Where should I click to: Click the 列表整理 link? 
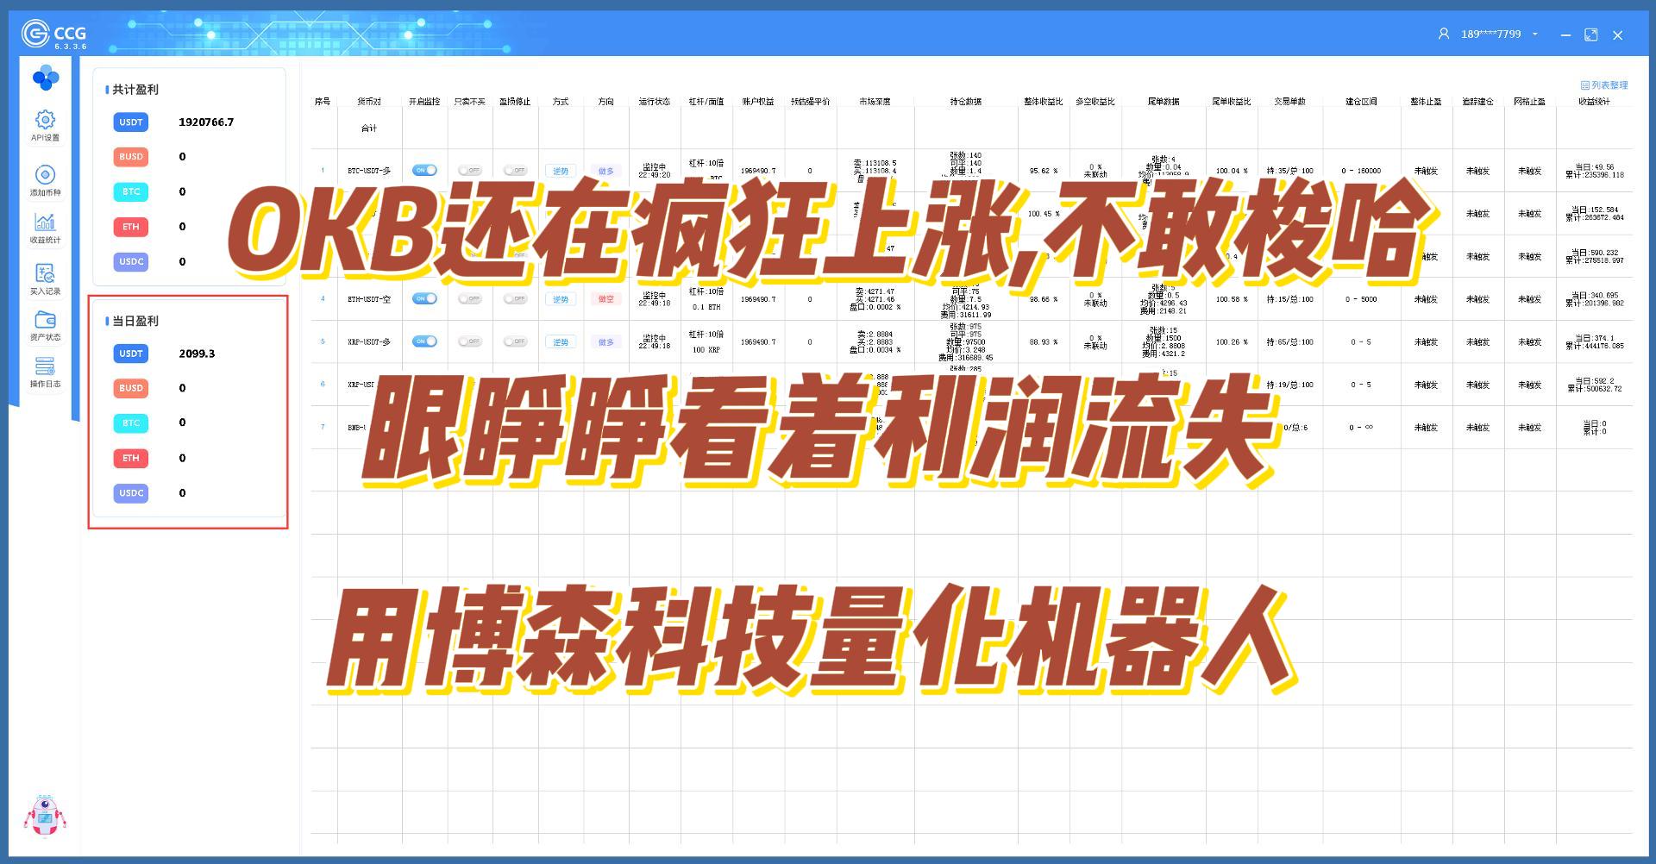pyautogui.click(x=1604, y=85)
